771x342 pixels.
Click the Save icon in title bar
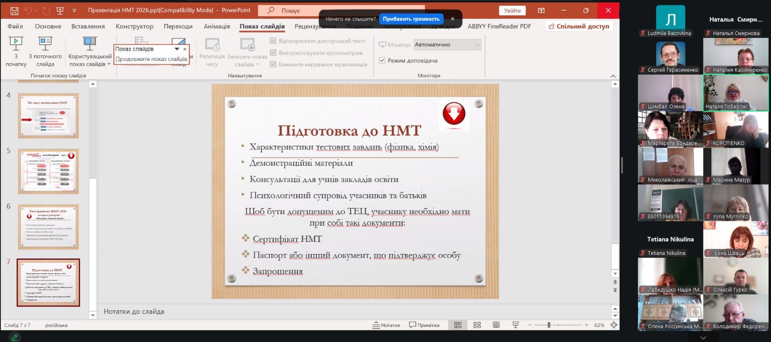pyautogui.click(x=14, y=10)
